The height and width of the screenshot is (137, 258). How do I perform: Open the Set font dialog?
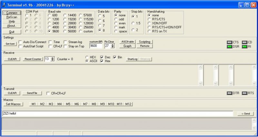10,44
